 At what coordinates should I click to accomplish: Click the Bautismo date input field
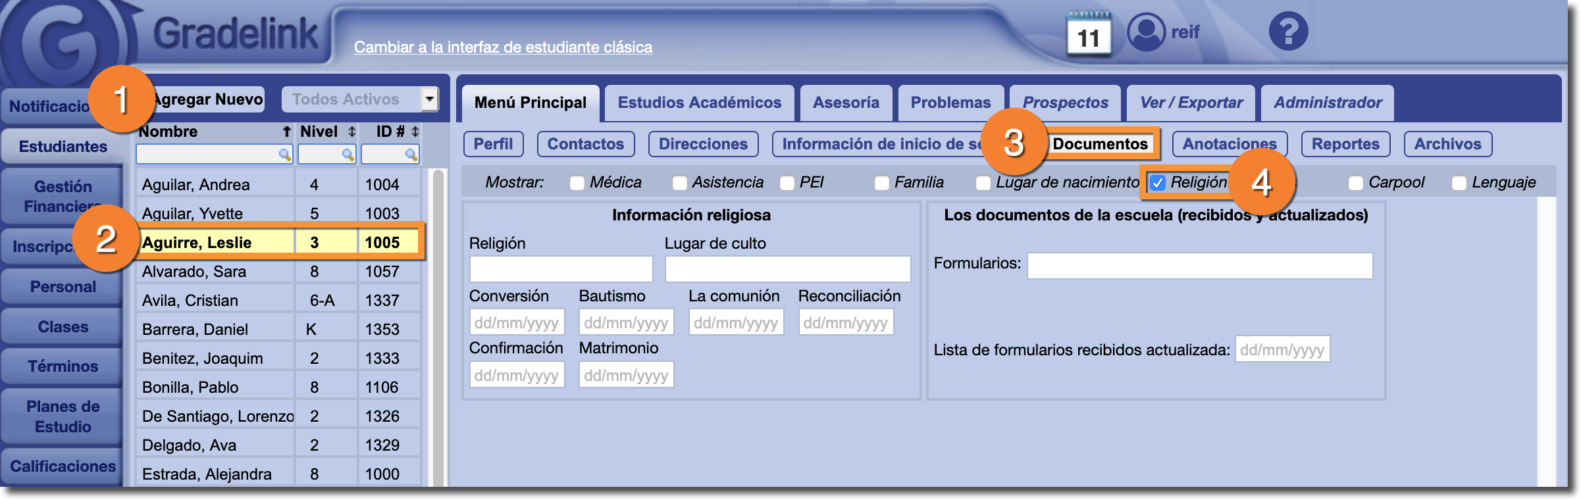[626, 322]
